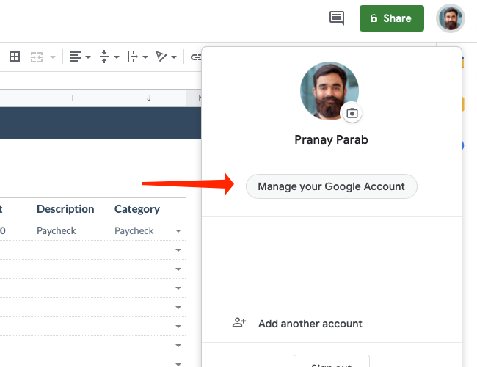This screenshot has height=367, width=477.
Task: Open the text wrapping dropdown
Action: (x=137, y=57)
